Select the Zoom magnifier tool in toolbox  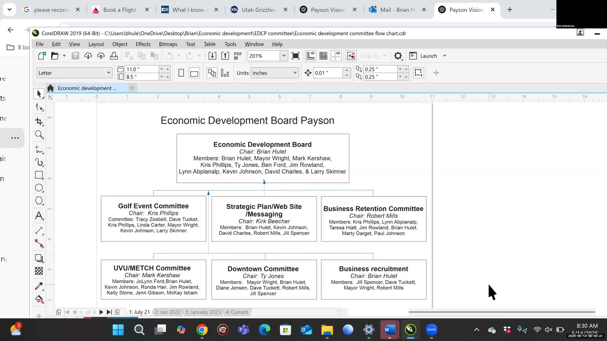pyautogui.click(x=39, y=135)
